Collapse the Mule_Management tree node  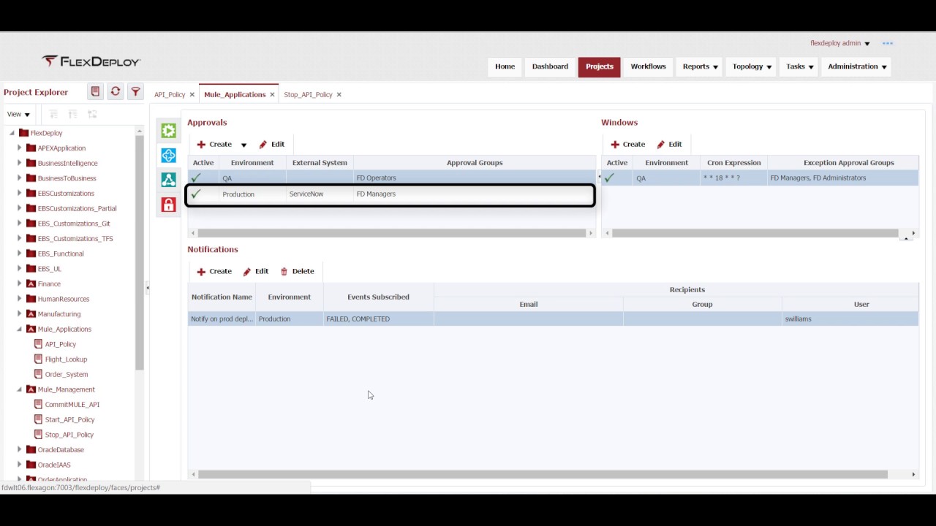19,389
